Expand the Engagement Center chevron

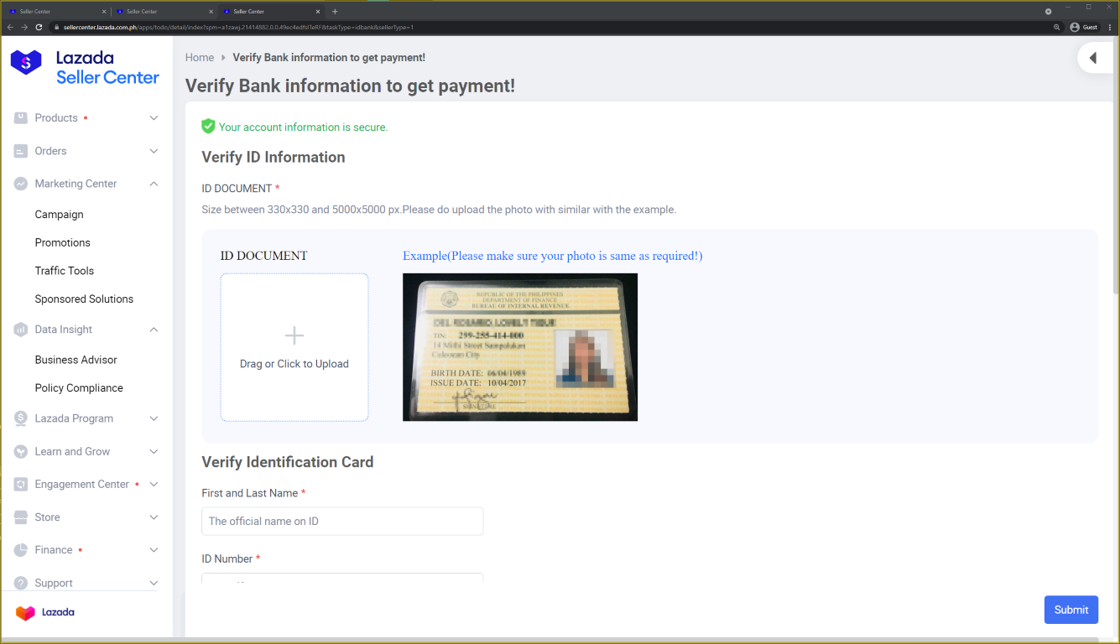pos(154,484)
